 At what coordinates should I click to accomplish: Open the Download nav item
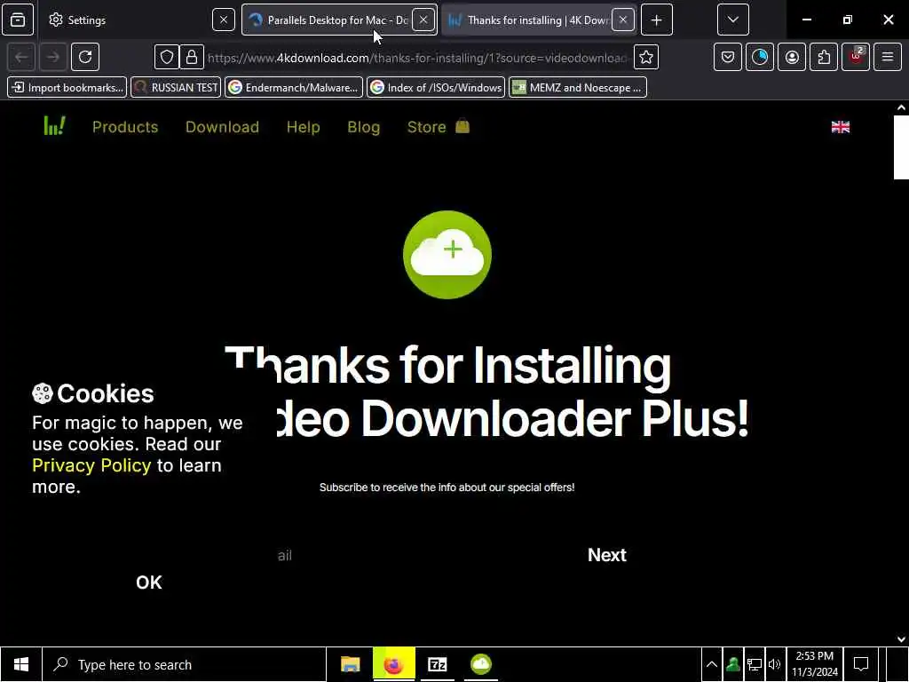(222, 127)
